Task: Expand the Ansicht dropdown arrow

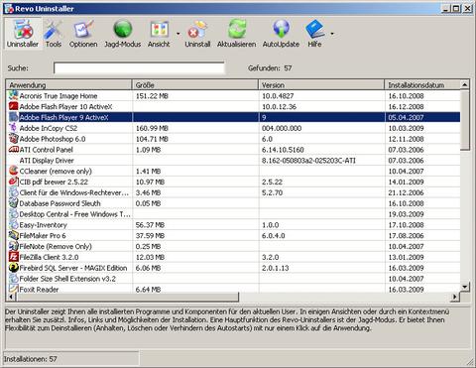Action: pyautogui.click(x=178, y=34)
